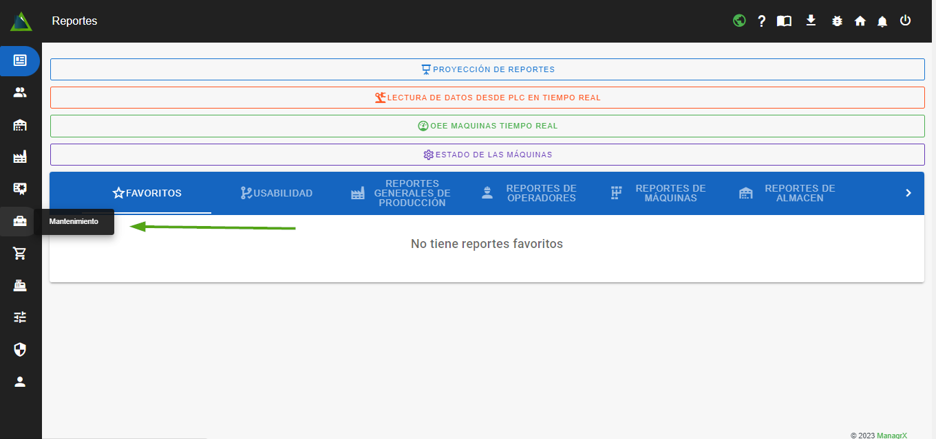The height and width of the screenshot is (439, 936).
Task: Click the shopping cart sidebar icon
Action: 20,254
